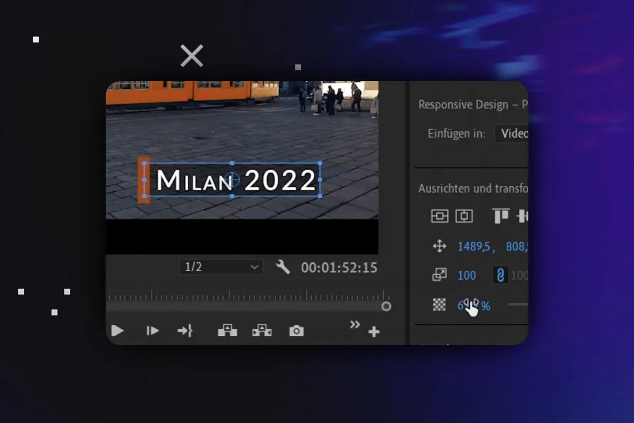This screenshot has height=423, width=634.
Task: Click the bottom-right handle of the text box
Action: point(320,196)
